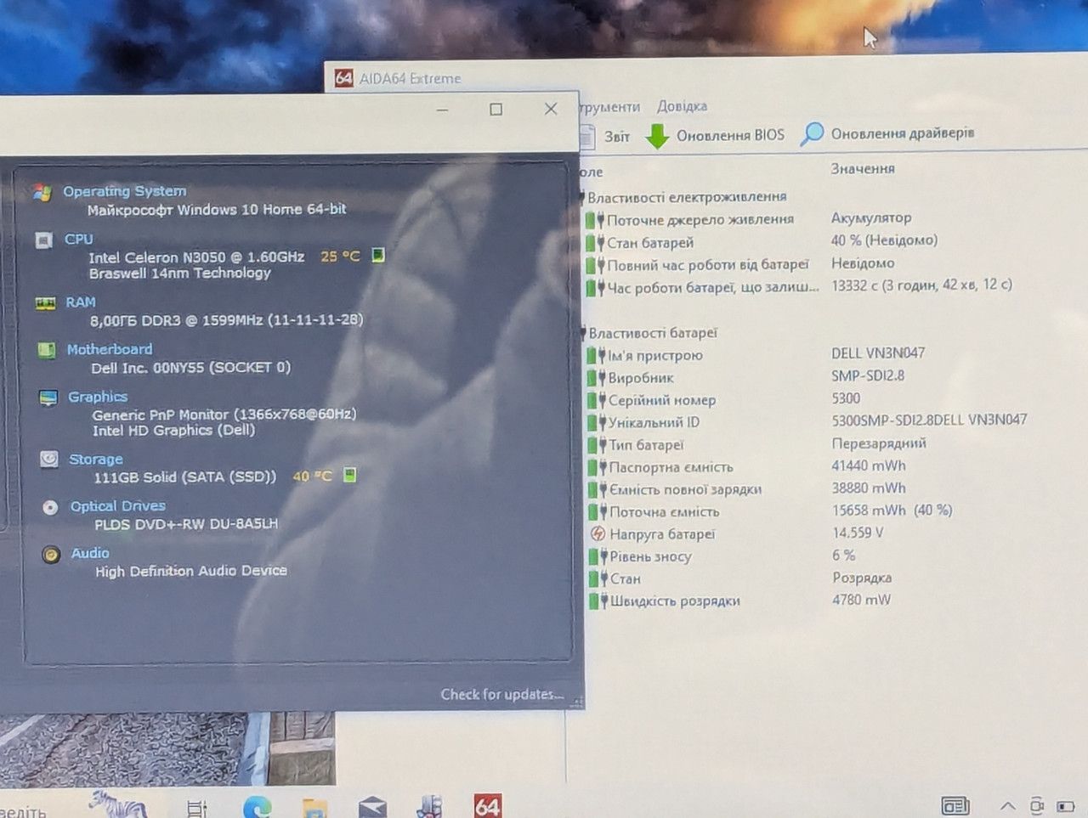Select the Швидкість розрядки row label
The width and height of the screenshot is (1088, 818).
(x=675, y=601)
